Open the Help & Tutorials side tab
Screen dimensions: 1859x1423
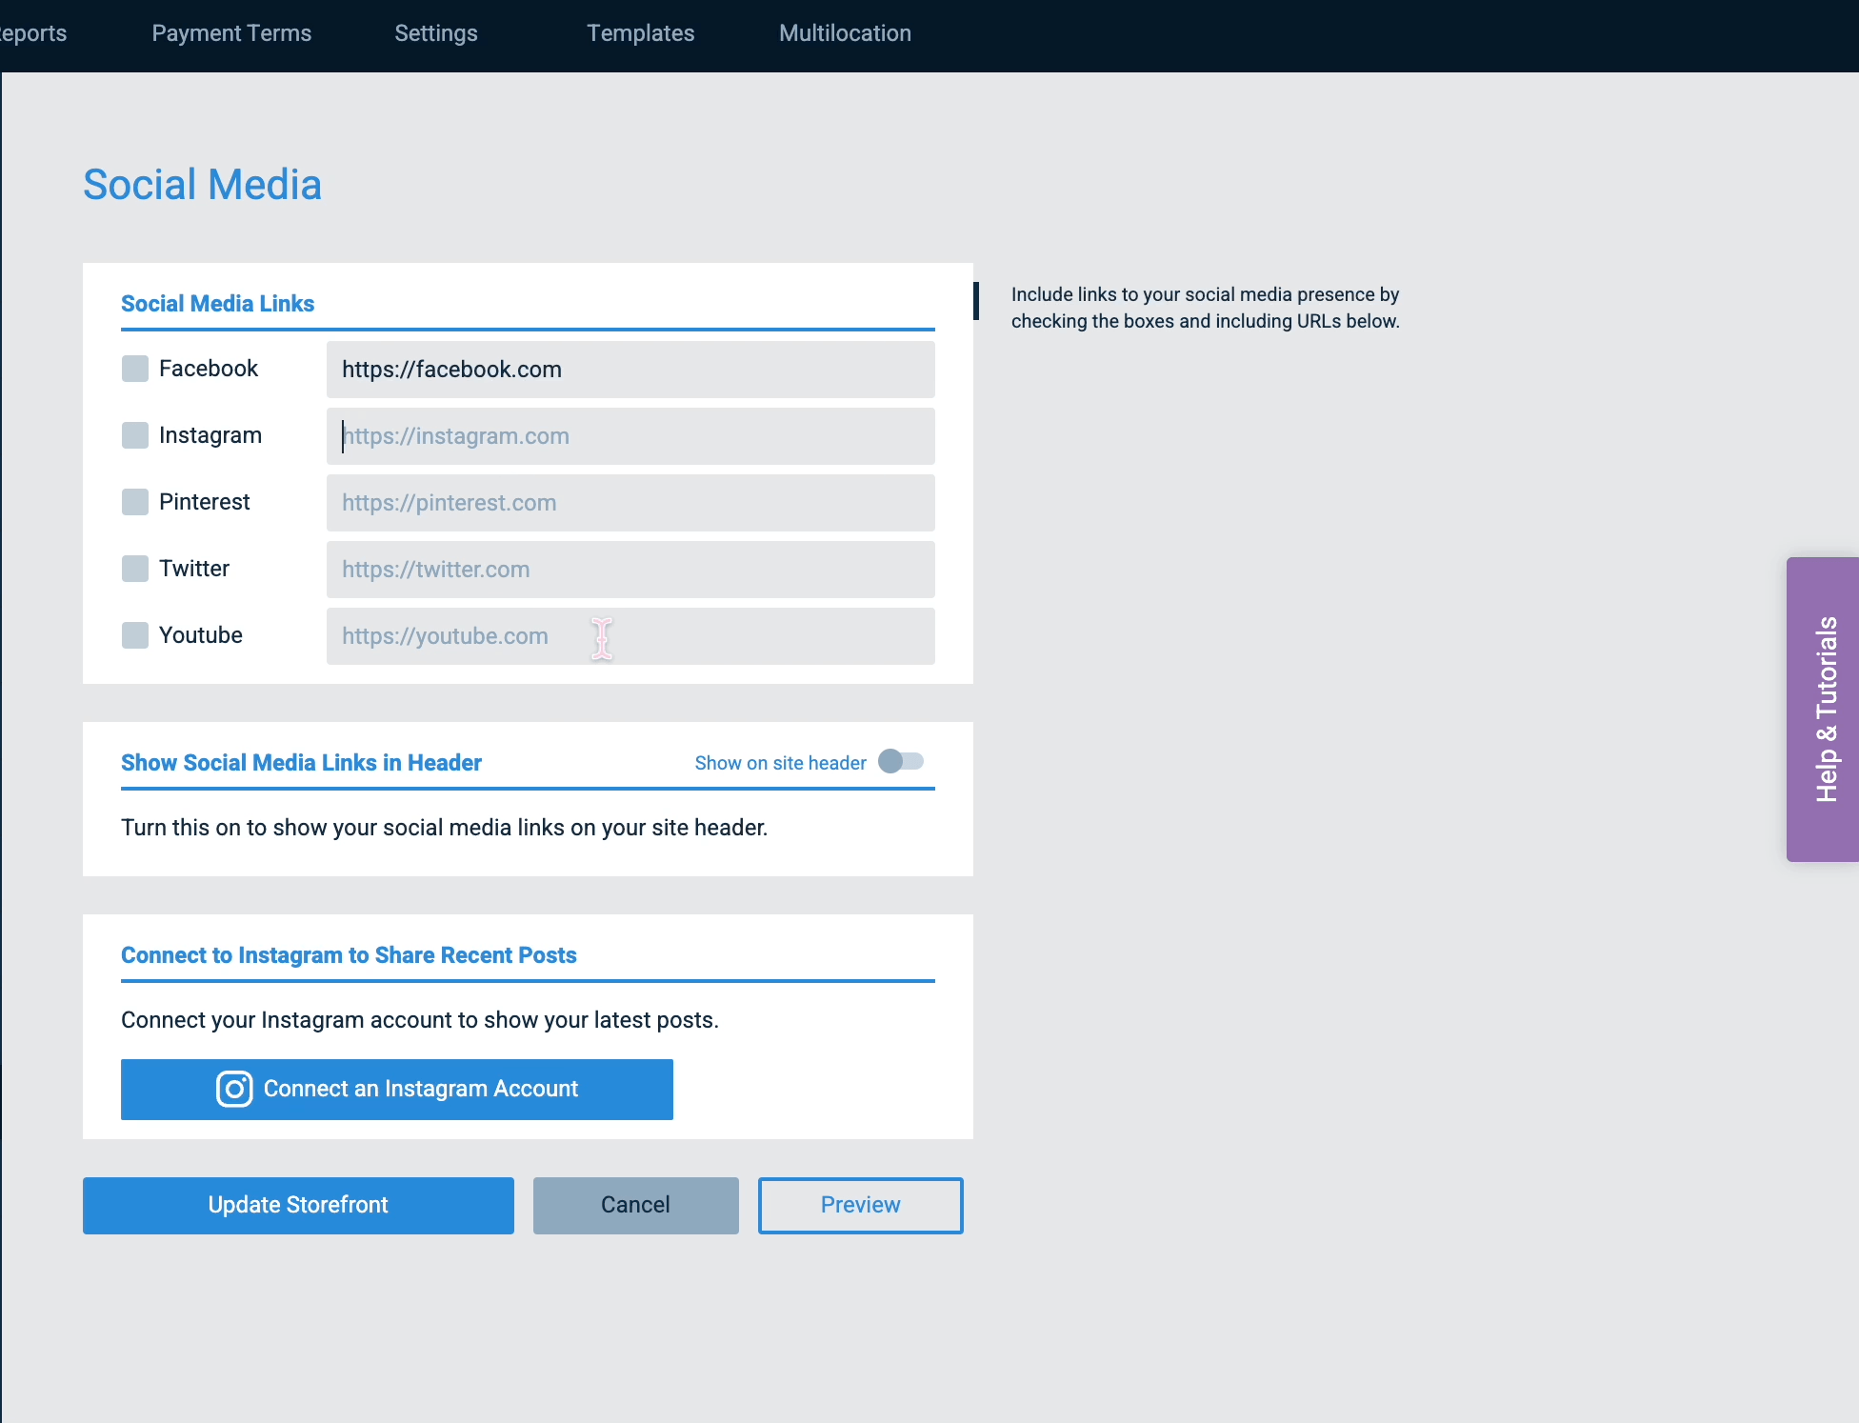pyautogui.click(x=1824, y=710)
